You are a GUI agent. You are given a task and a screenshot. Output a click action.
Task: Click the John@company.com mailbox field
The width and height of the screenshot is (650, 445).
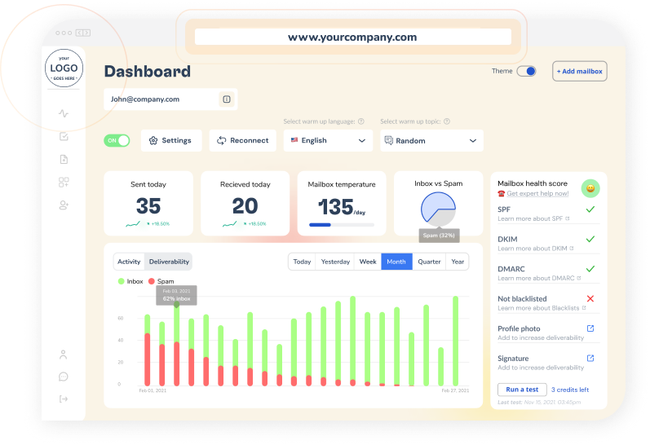pyautogui.click(x=170, y=99)
